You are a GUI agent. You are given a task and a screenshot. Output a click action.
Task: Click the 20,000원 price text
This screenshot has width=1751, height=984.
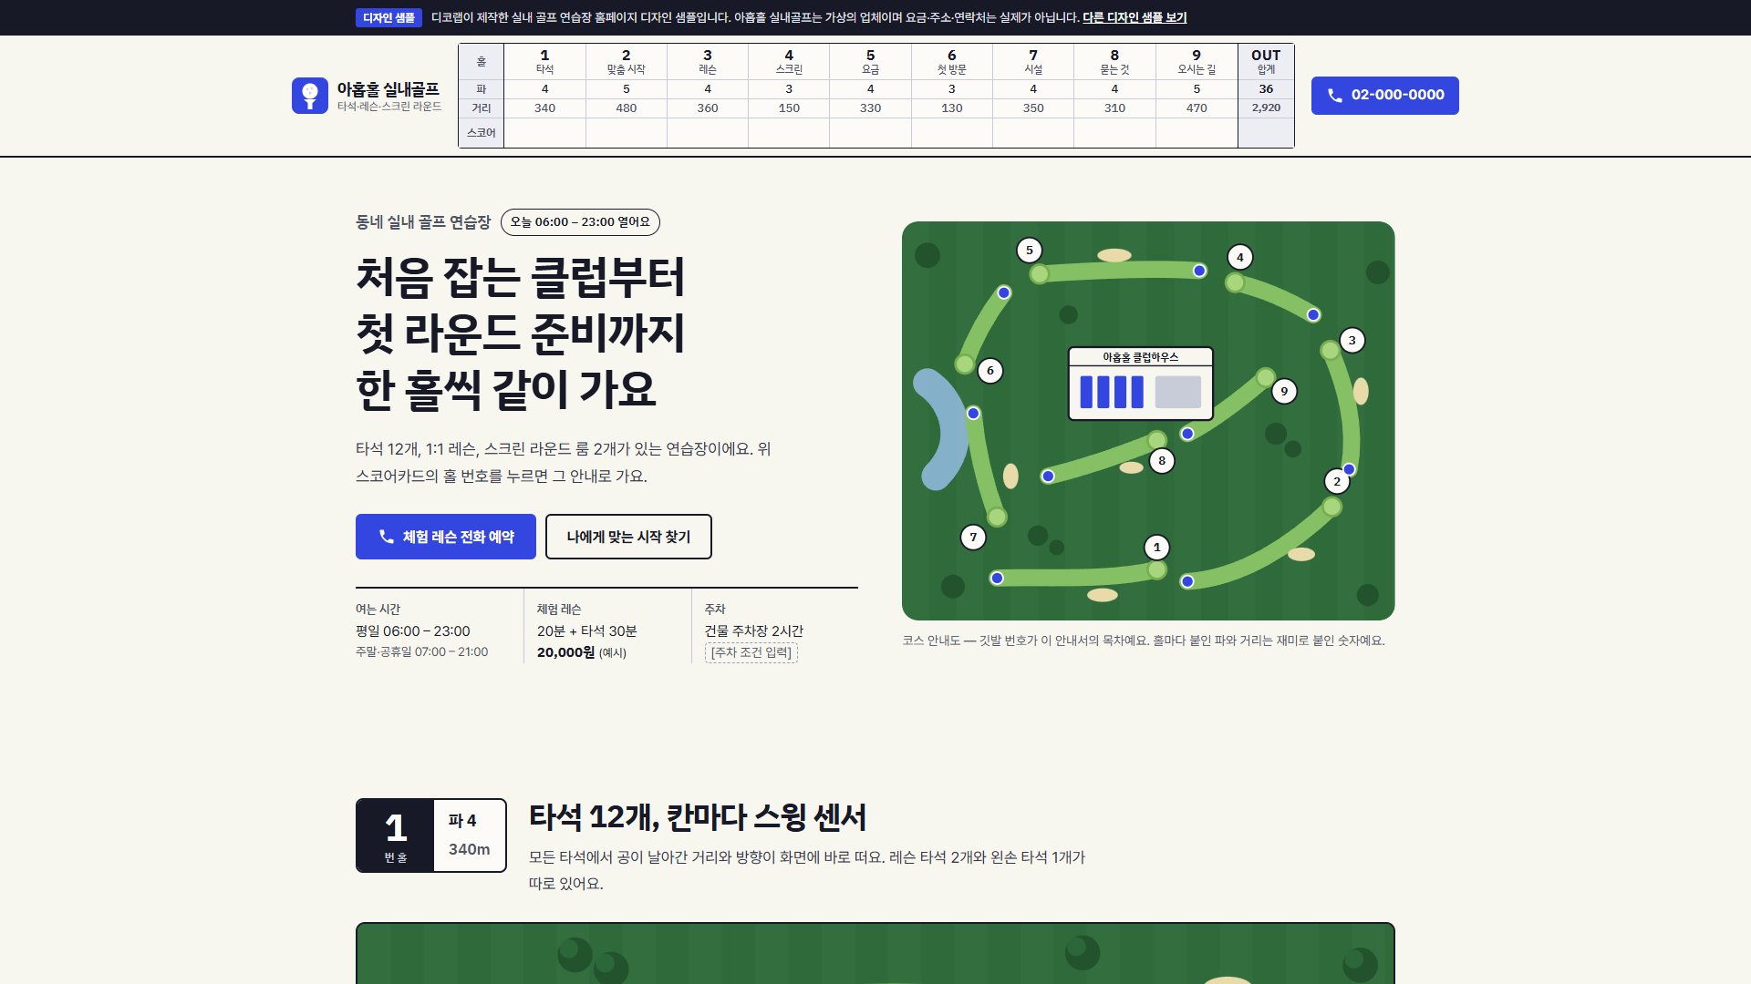[565, 652]
